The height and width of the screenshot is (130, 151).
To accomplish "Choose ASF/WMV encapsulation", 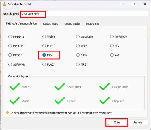I will click(10, 64).
